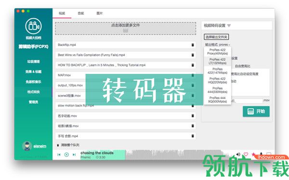Viewport: 289px width, 180px height.
Task: Select ProRes 422(147Mbps) option
Action: 218,71
